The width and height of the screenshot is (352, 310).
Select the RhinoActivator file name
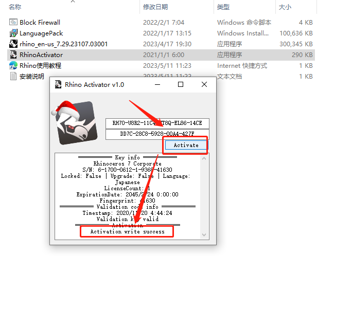[x=41, y=54]
